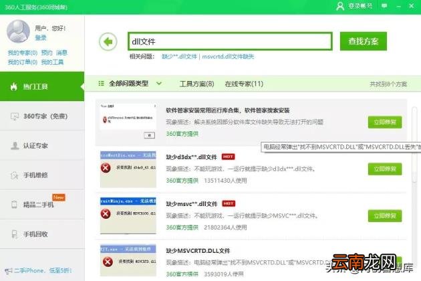Open thumbnail of 缺少MSVCRTD.DLL文件 result
Screen dimensions: 421x281
(128, 260)
